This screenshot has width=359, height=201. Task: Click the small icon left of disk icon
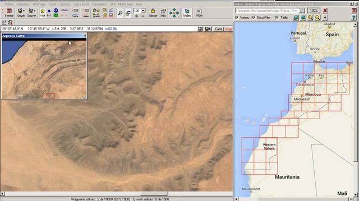(200, 29)
